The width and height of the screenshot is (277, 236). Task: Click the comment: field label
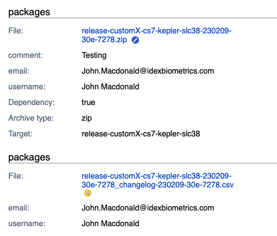(x=25, y=55)
